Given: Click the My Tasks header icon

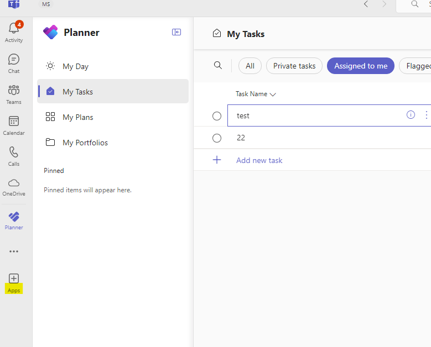Looking at the screenshot, I should point(217,33).
